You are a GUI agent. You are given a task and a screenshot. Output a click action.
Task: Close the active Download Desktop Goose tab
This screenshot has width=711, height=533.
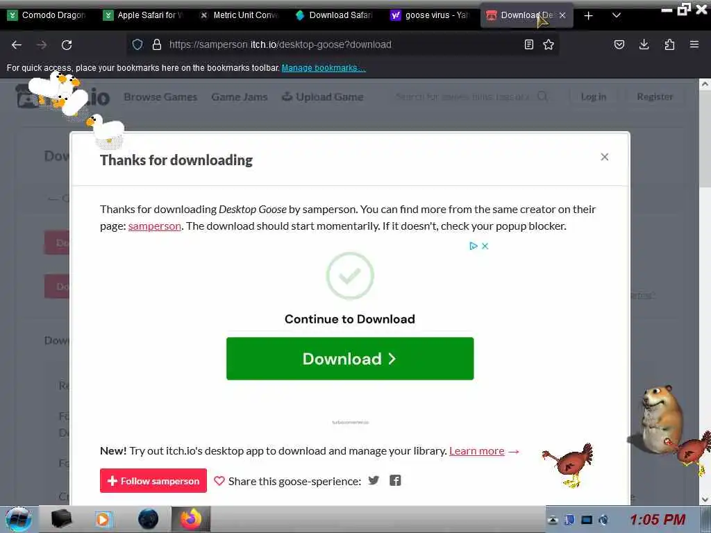pos(562,15)
